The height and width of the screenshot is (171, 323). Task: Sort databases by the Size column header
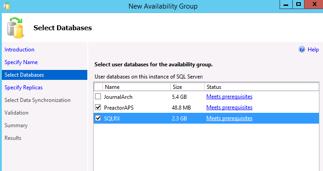coord(187,87)
